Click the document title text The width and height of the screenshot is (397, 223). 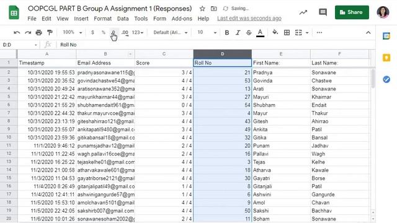(110, 9)
